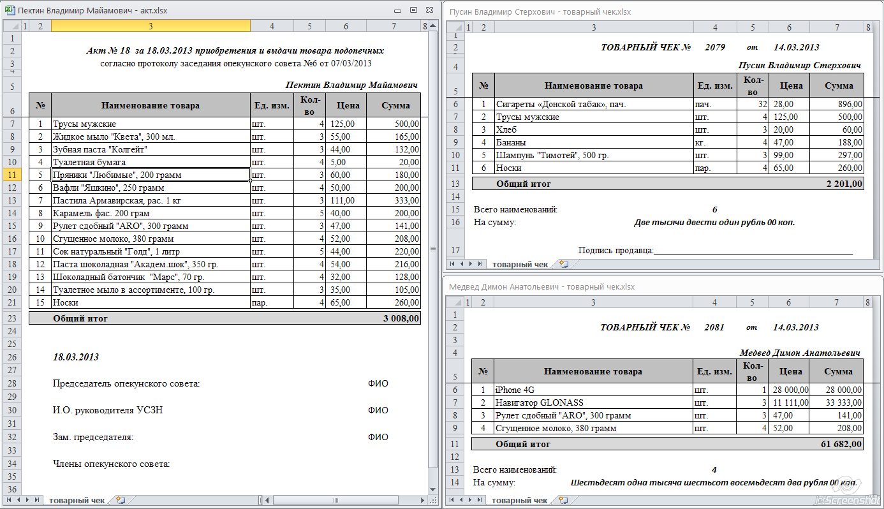Open the товарный чек tab in акт.xlsx
Viewport: 884px width, 509px height.
77,500
